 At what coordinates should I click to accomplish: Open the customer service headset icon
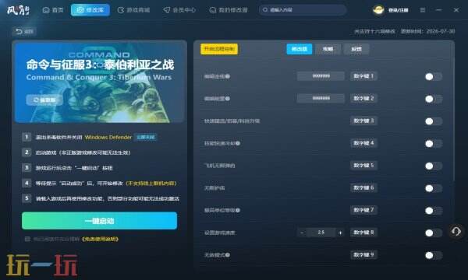(x=456, y=232)
